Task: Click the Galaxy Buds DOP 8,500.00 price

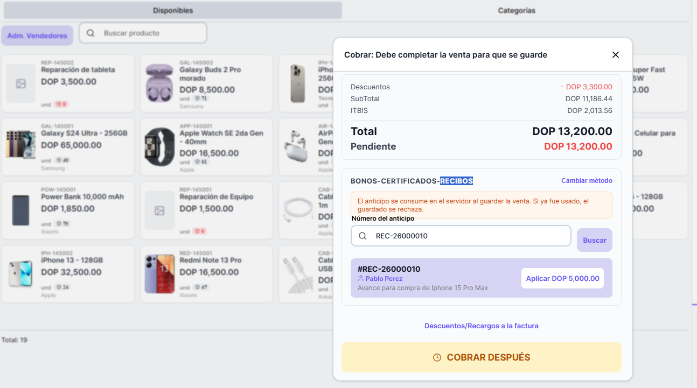Action: [x=207, y=90]
